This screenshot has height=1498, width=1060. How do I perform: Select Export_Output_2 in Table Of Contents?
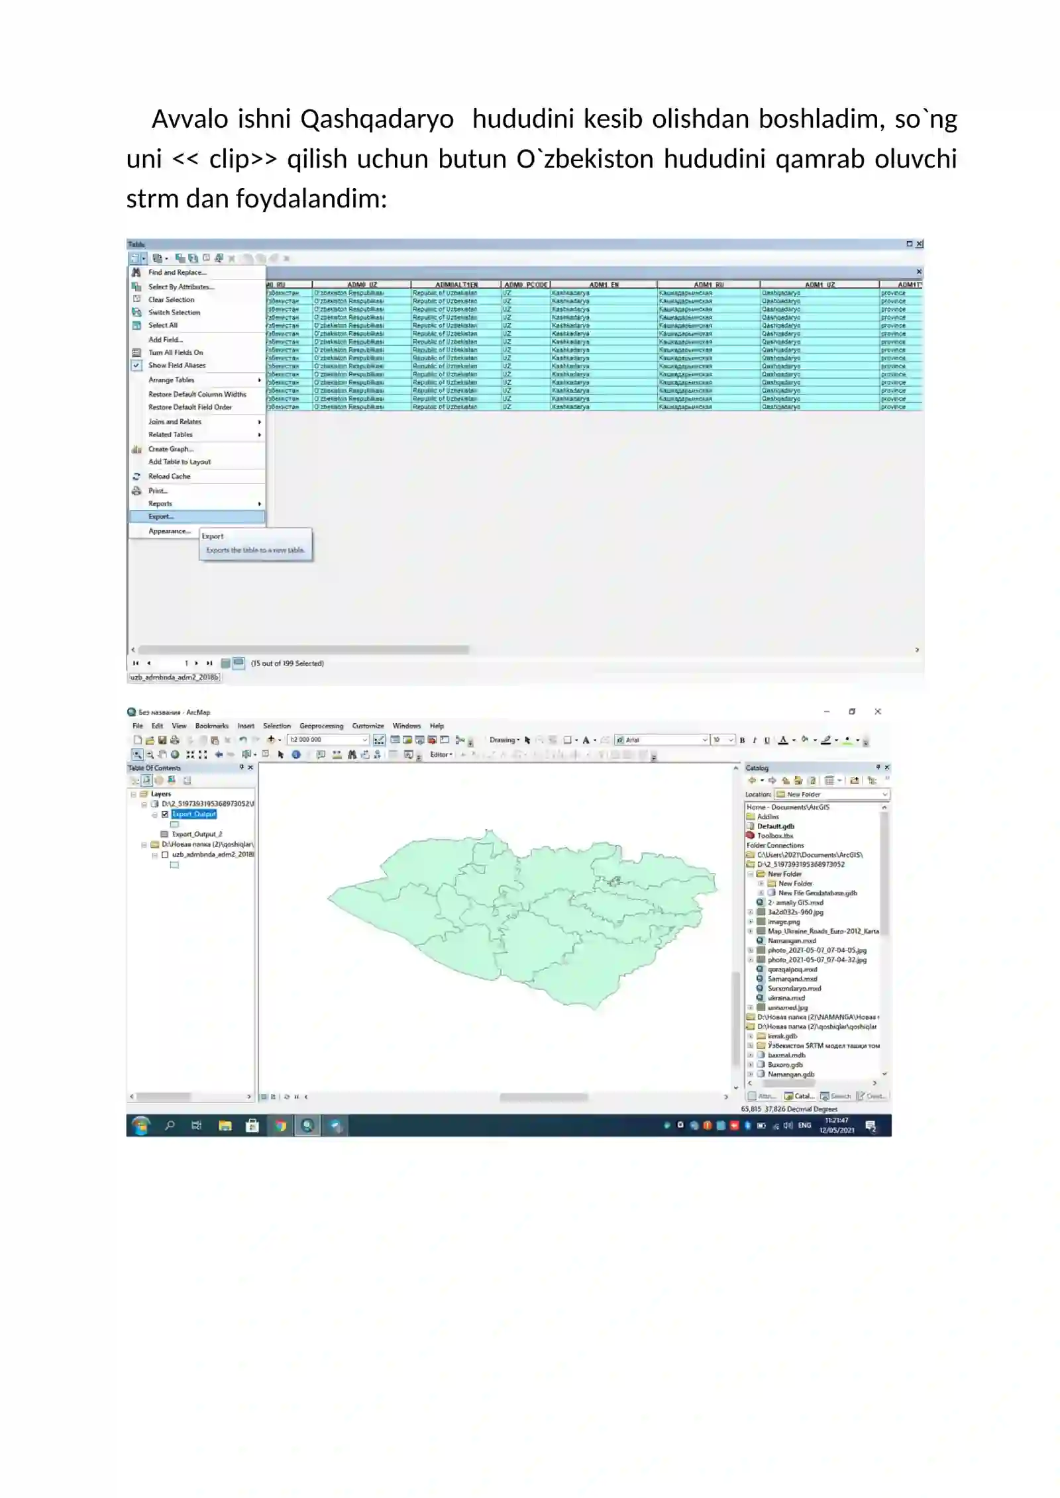[x=197, y=834]
